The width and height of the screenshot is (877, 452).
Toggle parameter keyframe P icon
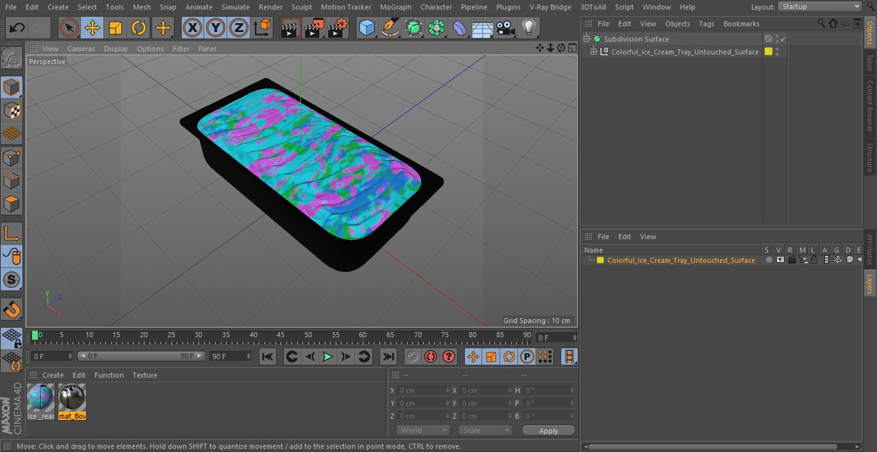[527, 356]
